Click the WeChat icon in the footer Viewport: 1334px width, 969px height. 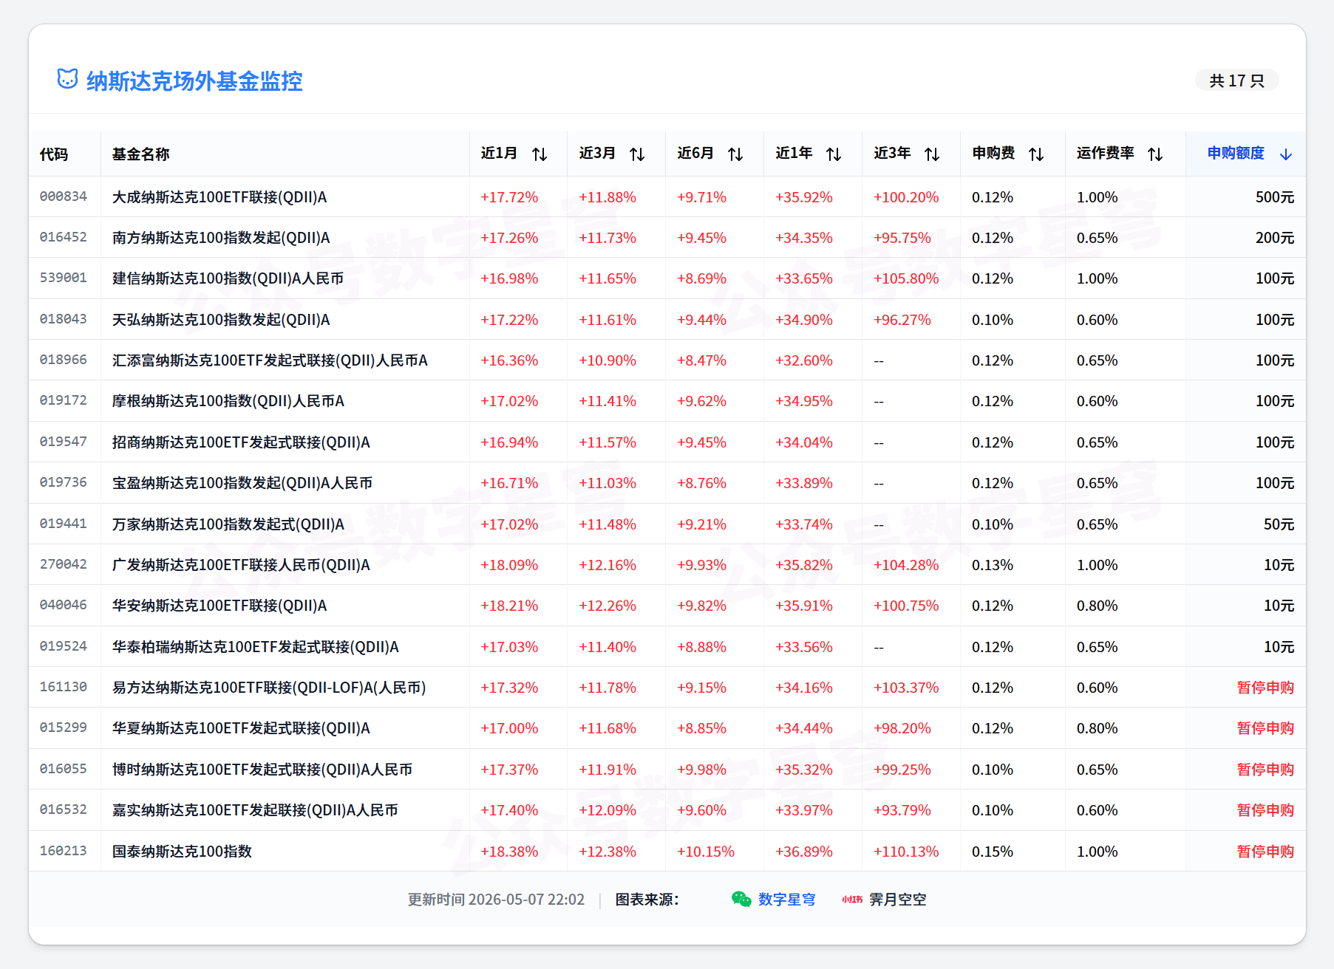pos(741,899)
